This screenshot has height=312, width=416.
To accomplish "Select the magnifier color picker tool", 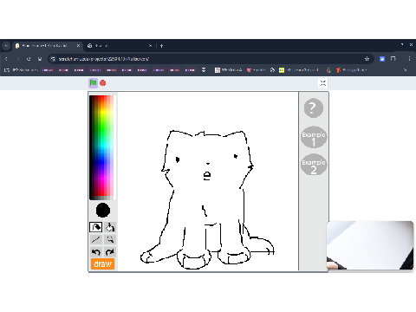I will 110,239.
